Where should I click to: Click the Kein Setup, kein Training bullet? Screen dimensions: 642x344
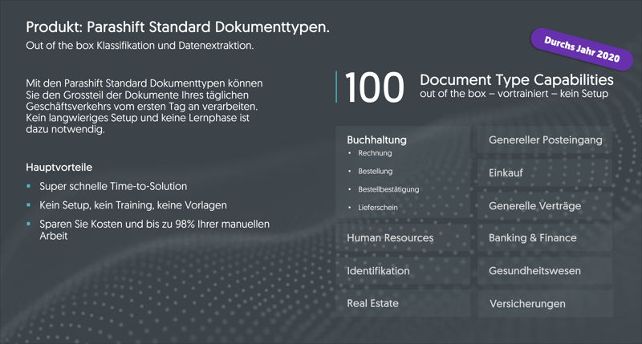click(133, 205)
